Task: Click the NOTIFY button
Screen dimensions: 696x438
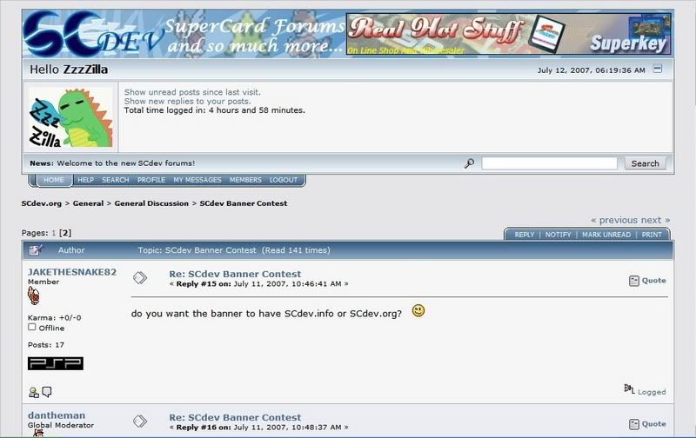Action: tap(558, 235)
